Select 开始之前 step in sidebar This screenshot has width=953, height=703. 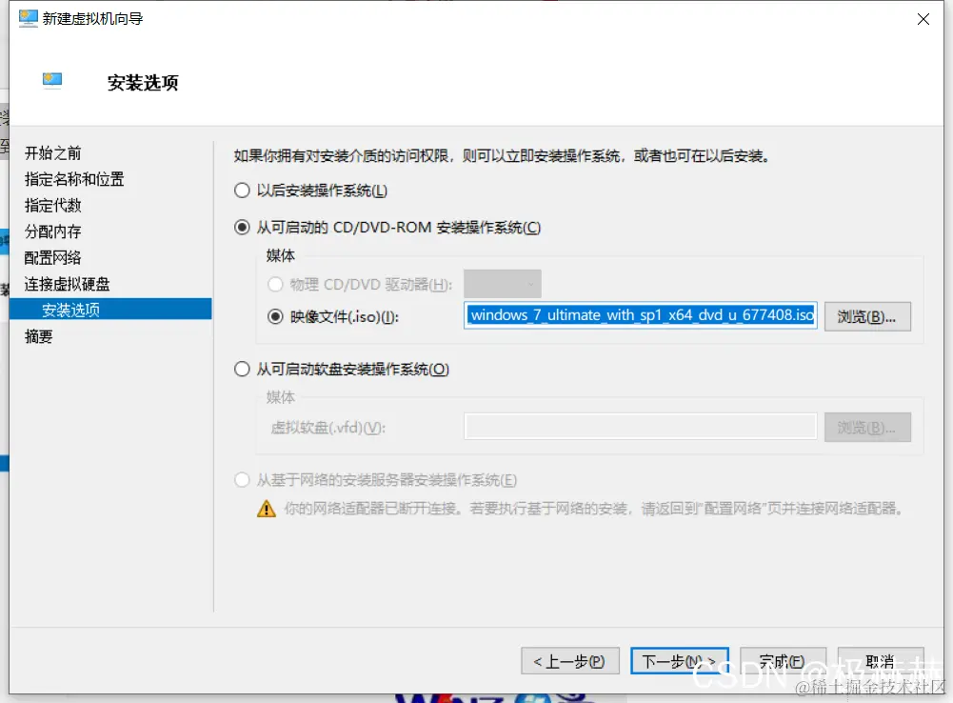[x=52, y=152]
